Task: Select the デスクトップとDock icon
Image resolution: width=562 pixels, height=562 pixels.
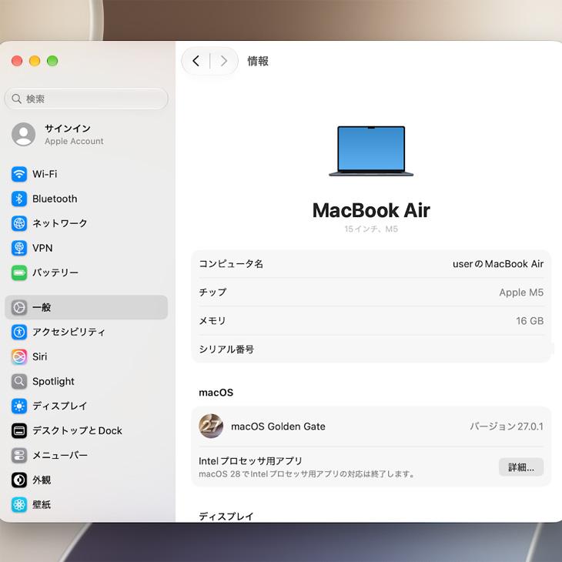Action: pos(19,431)
